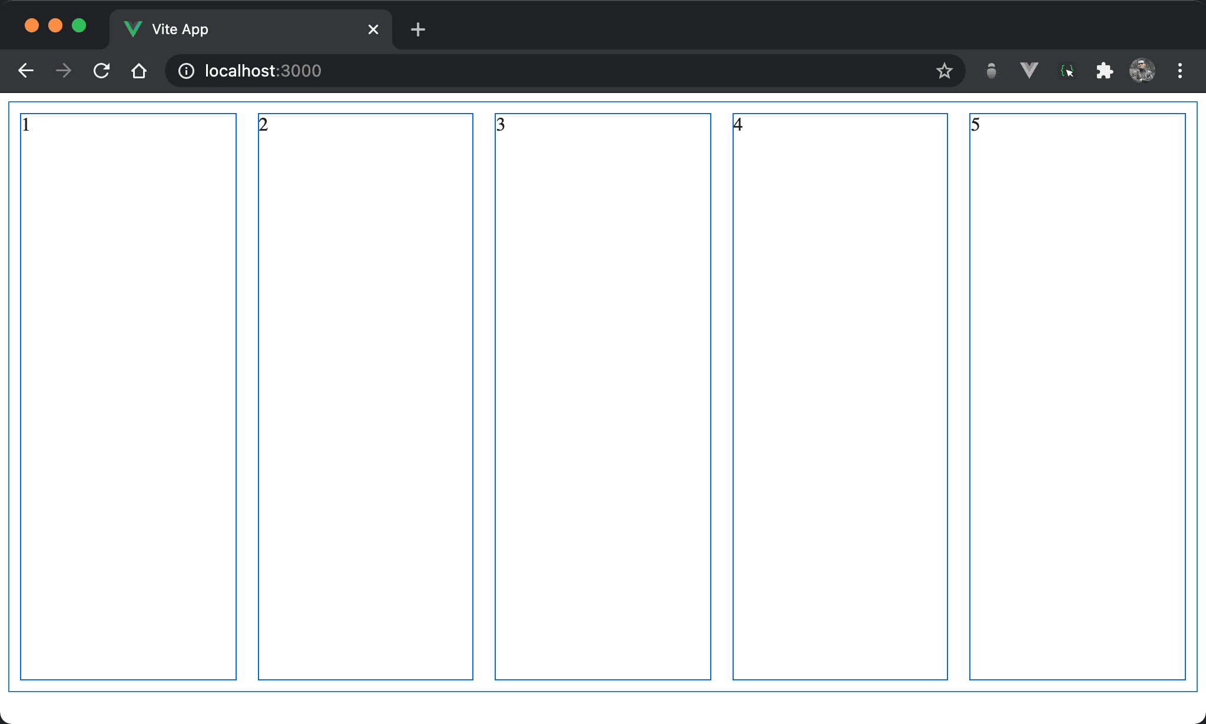Image resolution: width=1206 pixels, height=724 pixels.
Task: Click the box labeled 1
Action: 128,396
